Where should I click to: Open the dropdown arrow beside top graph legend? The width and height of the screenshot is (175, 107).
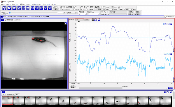171,24
